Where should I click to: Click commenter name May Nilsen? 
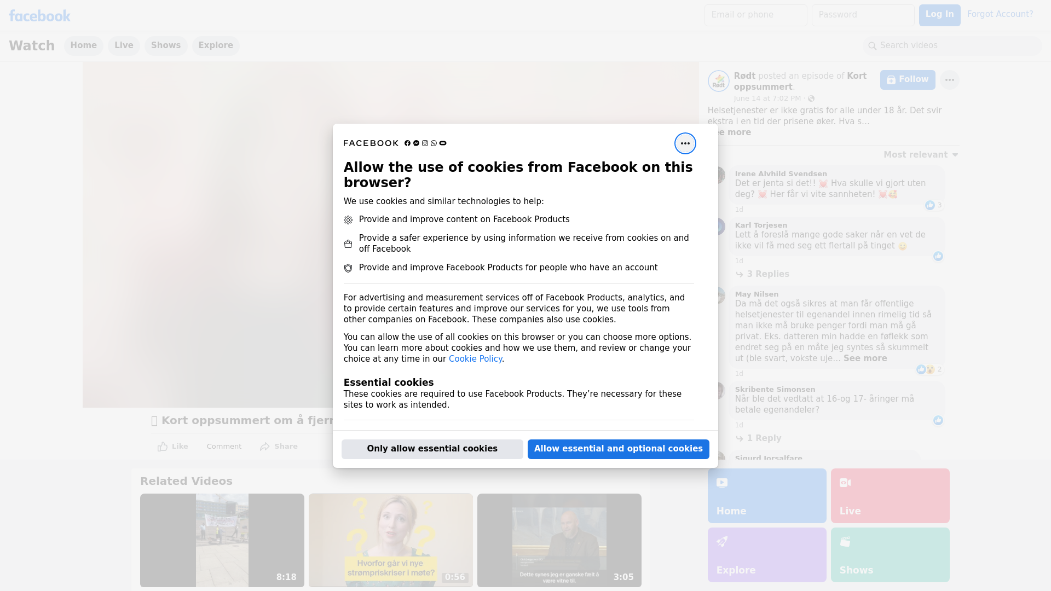pyautogui.click(x=757, y=294)
